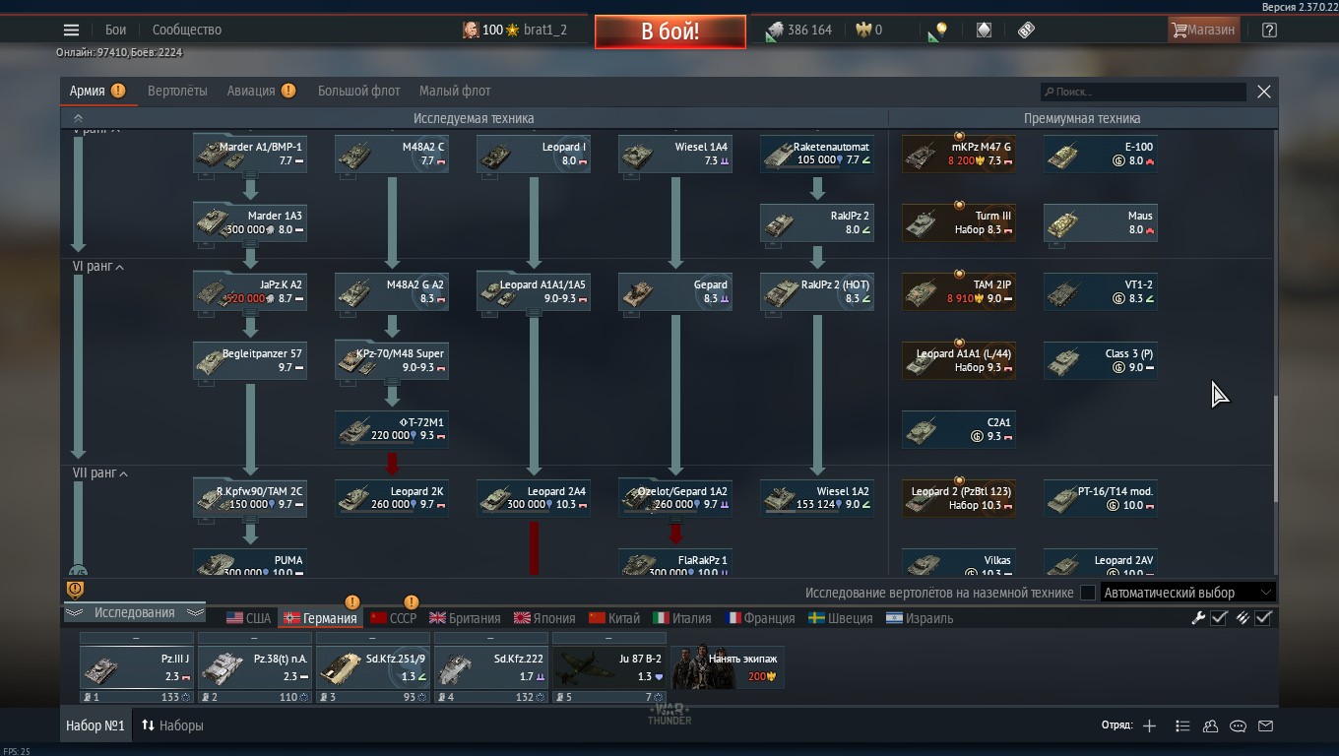The height and width of the screenshot is (756, 1339).
Task: Open the Бои menu
Action: pos(116,30)
